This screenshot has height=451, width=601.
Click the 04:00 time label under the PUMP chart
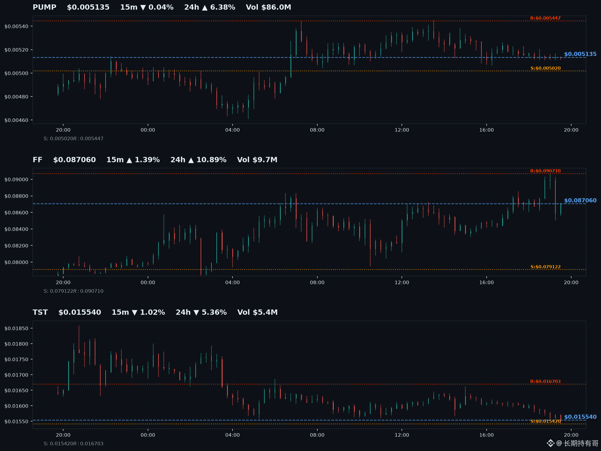233,130
